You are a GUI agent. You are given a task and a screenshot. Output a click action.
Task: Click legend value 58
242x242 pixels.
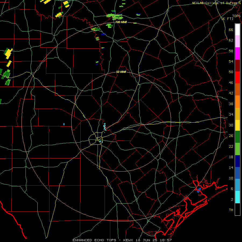click(x=231, y=51)
